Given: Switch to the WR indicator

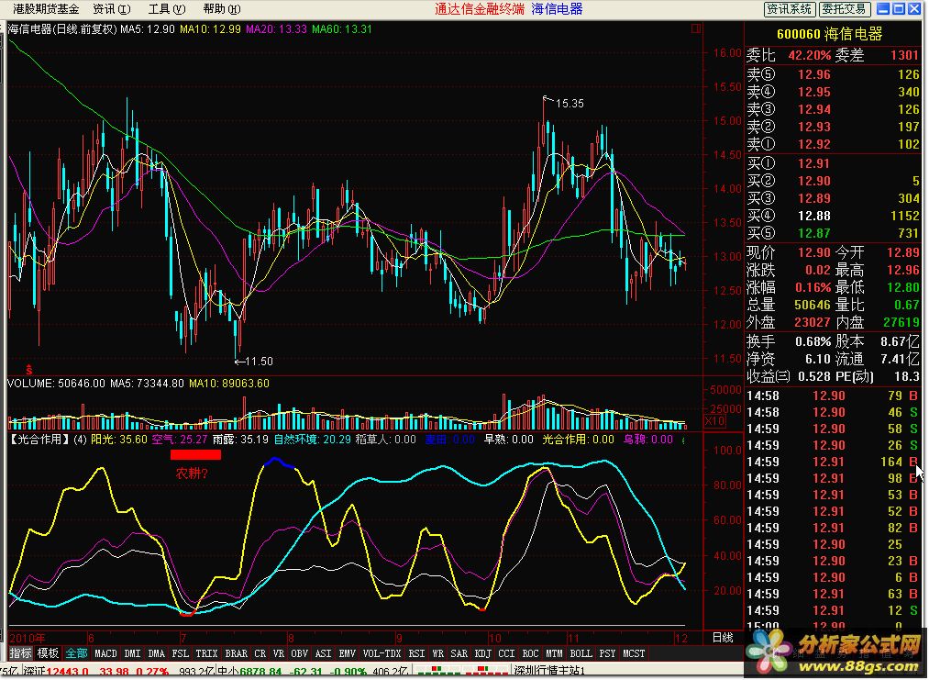Looking at the screenshot, I should click(x=437, y=653).
